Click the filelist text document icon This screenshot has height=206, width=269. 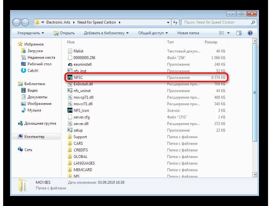(70, 51)
